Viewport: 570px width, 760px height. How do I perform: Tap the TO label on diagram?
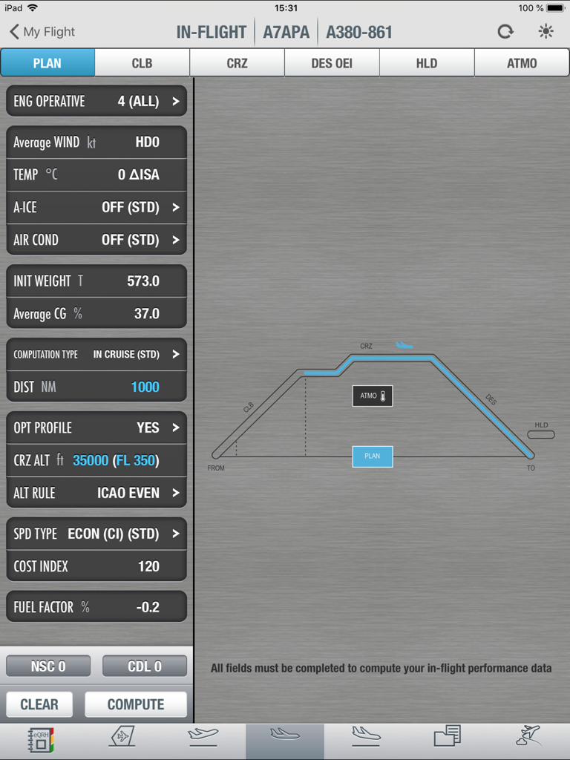click(531, 468)
